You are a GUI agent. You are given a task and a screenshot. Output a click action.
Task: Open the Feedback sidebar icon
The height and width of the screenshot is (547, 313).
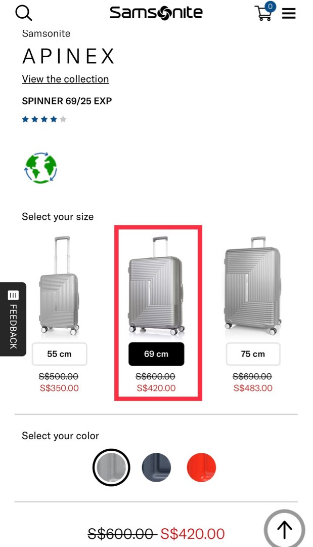point(13,295)
